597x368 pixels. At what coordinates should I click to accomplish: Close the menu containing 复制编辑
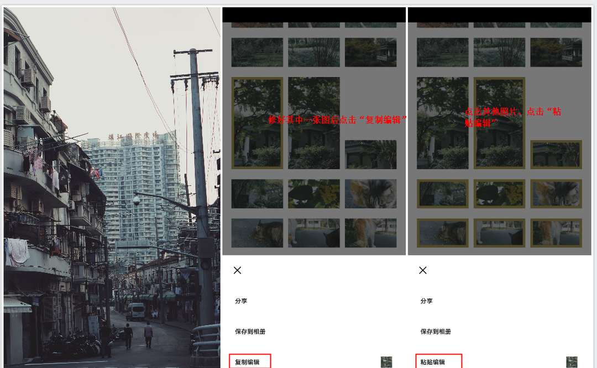[237, 270]
